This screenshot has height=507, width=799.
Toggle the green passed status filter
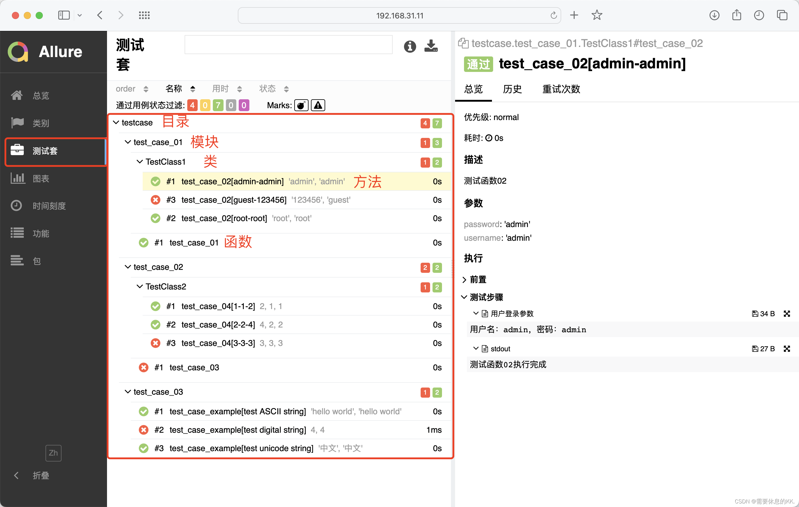[218, 106]
